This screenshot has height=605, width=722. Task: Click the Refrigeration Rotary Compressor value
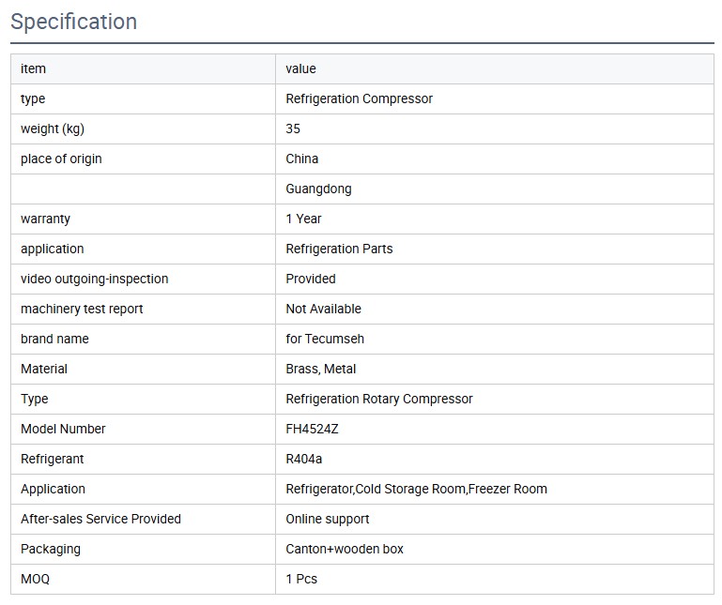tap(378, 399)
